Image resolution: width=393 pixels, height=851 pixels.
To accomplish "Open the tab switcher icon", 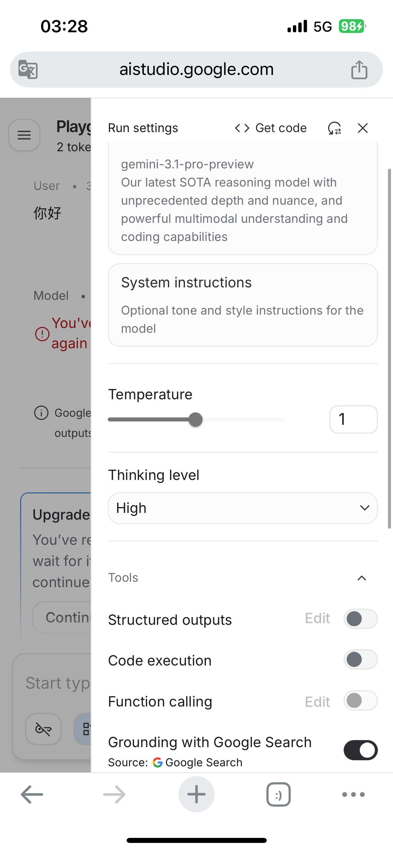I will pos(278,795).
